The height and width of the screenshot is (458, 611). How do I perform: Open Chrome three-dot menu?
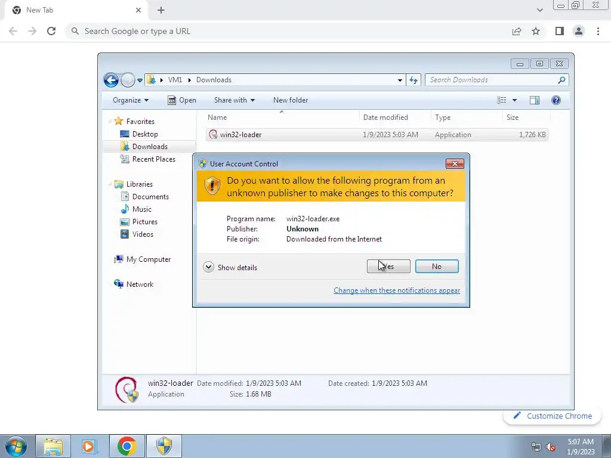coord(598,31)
